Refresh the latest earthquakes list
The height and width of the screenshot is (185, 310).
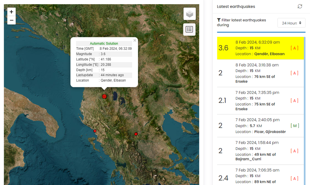coord(300,7)
